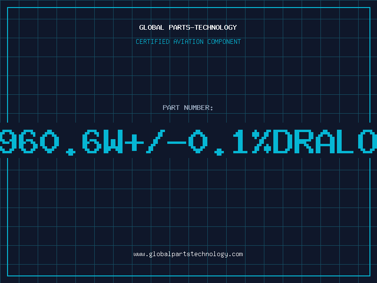Click the GLOBAL PARTS-TECHNOLOGY heading

pos(188,27)
